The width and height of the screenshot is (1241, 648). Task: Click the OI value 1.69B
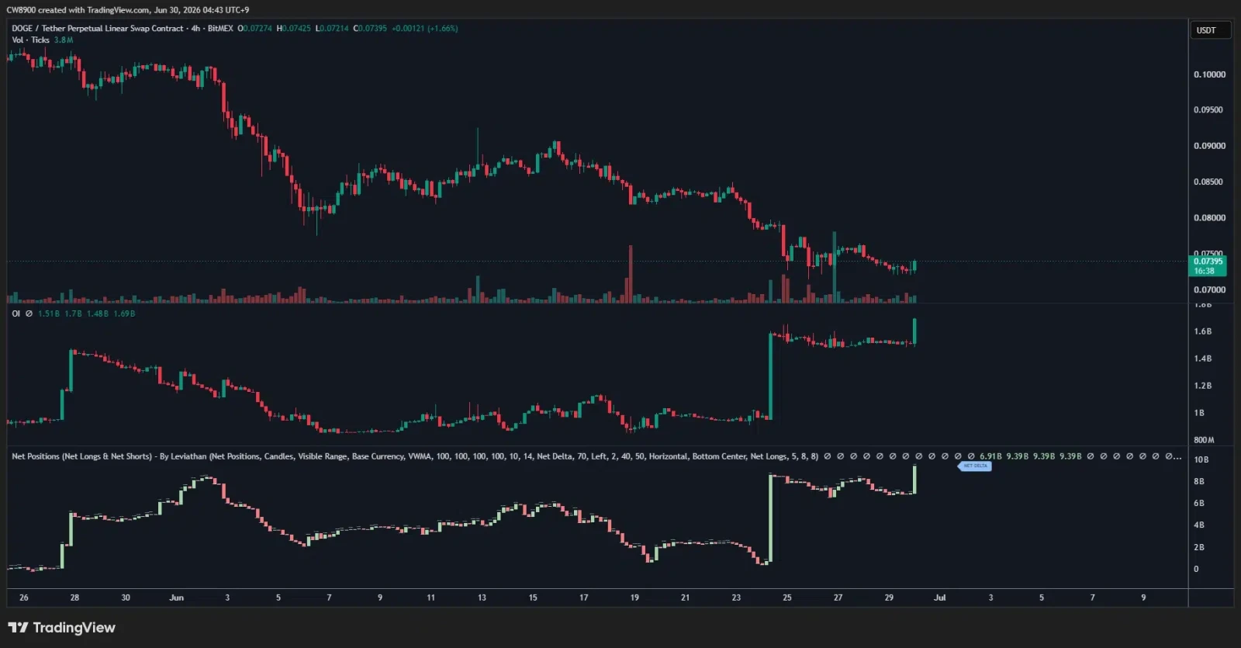click(x=124, y=314)
